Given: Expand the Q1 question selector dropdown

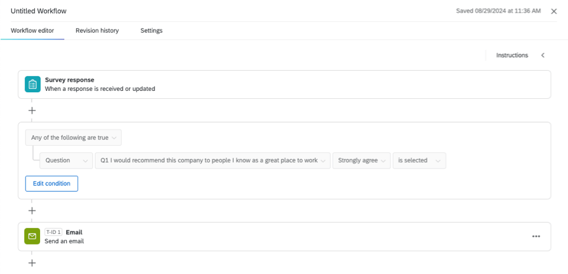Looking at the screenshot, I should click(x=212, y=160).
